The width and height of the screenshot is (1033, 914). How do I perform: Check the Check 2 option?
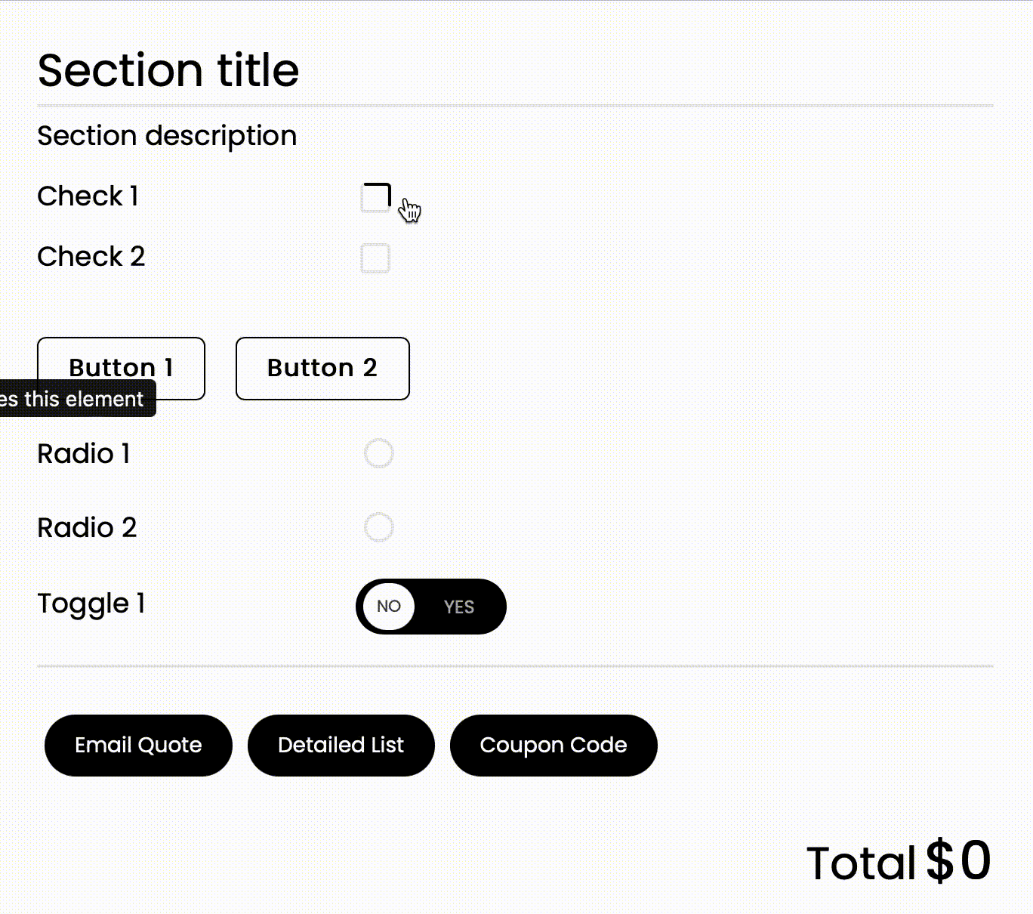tap(376, 258)
